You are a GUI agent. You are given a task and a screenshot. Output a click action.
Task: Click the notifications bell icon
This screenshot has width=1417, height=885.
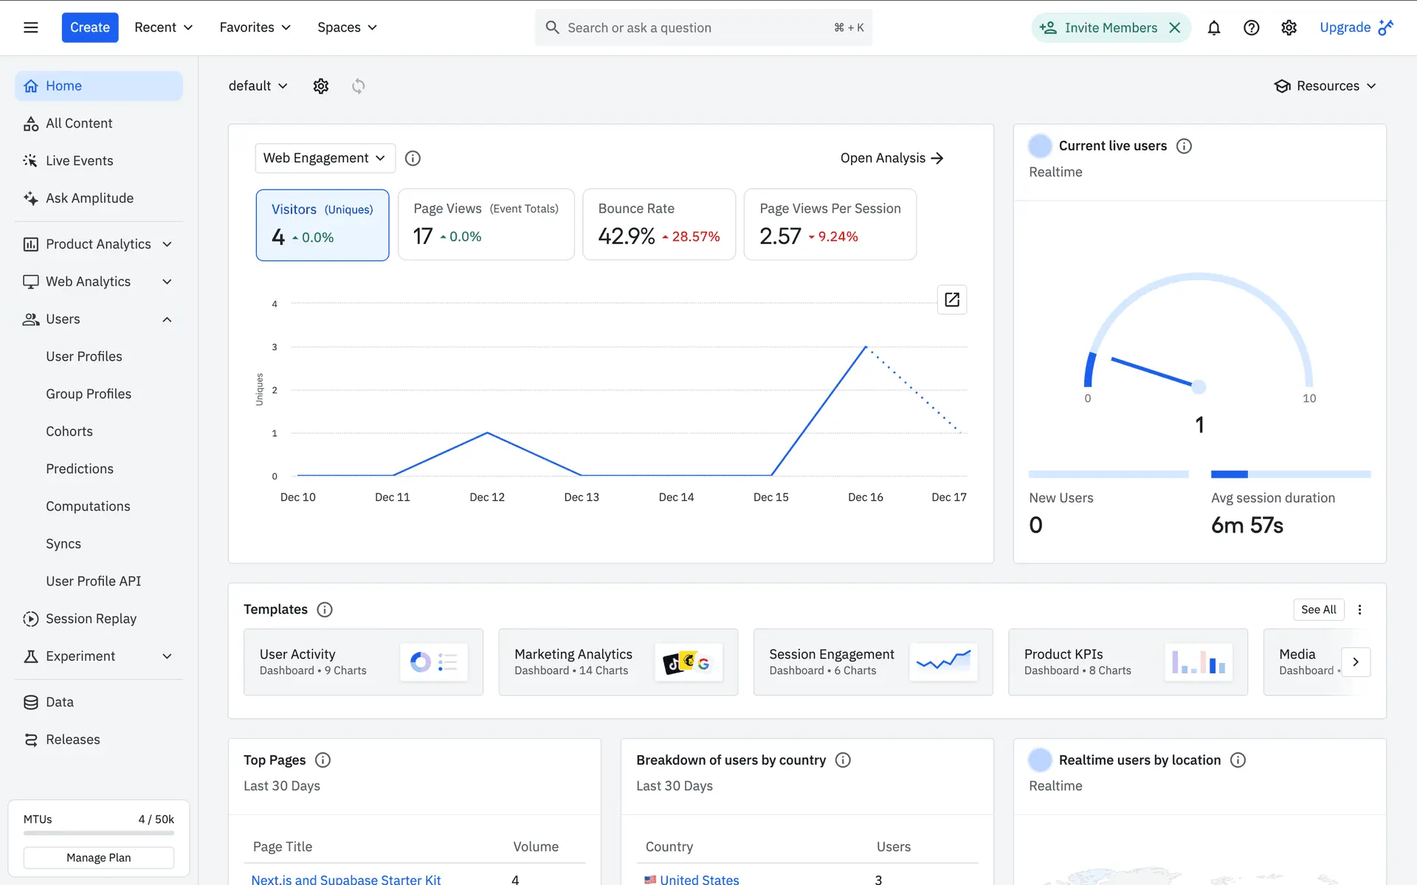(1213, 27)
